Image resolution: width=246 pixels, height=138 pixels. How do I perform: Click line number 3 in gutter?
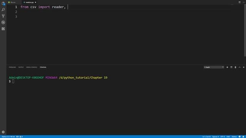pos(16,16)
